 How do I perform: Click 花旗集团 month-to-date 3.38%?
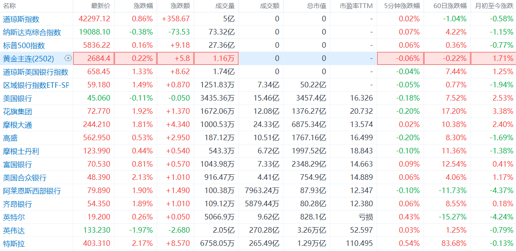pos(503,112)
